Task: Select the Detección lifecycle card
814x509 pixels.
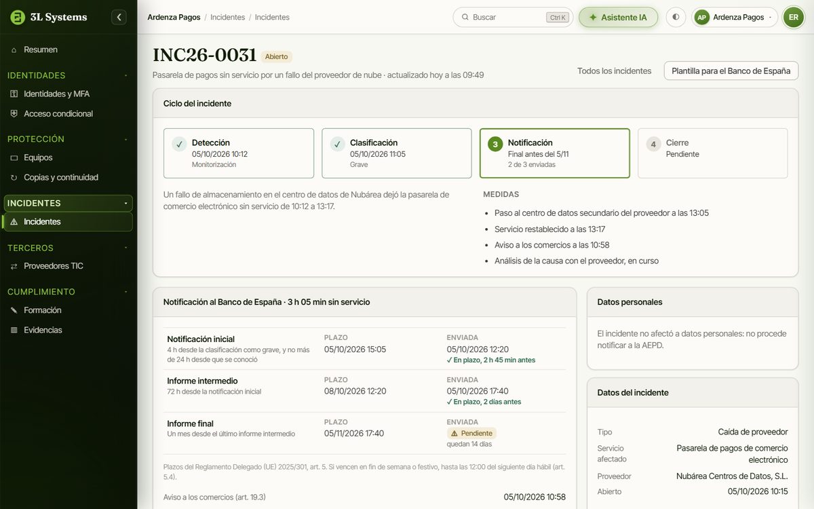Action: (239, 153)
